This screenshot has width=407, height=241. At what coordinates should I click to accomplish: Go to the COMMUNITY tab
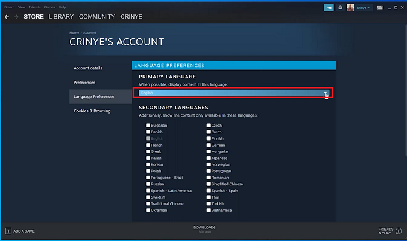tap(97, 17)
